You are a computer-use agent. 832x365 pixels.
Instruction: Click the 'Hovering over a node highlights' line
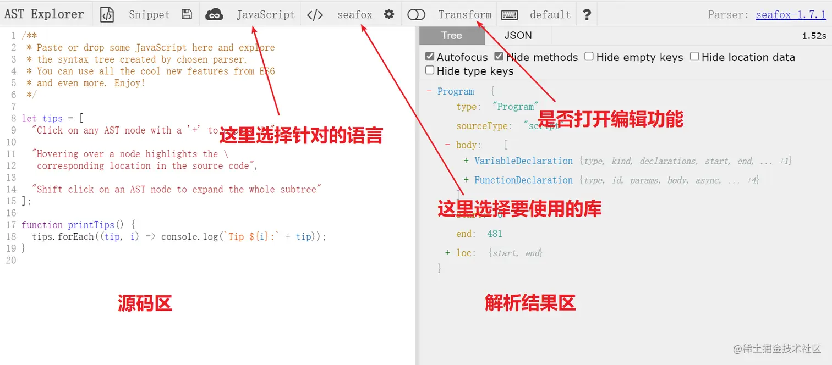(x=130, y=154)
